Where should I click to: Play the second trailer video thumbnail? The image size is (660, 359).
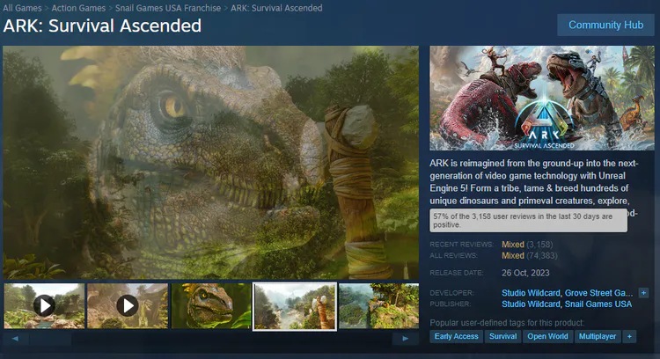(x=128, y=305)
